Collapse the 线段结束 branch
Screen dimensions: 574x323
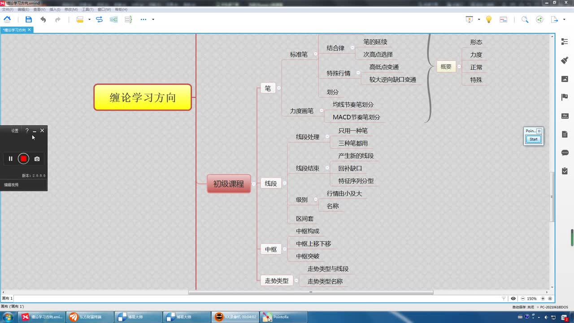327,168
